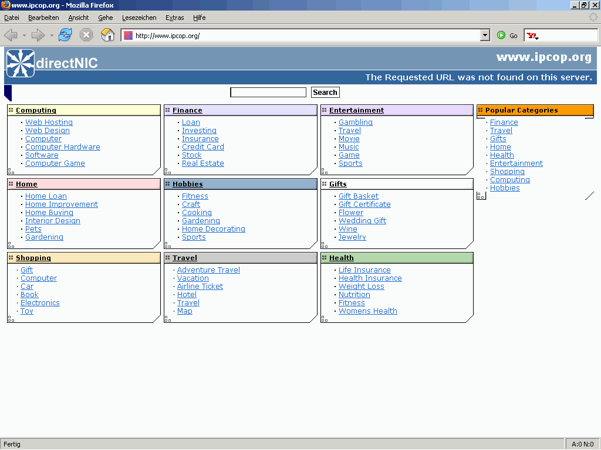Image resolution: width=601 pixels, height=450 pixels.
Task: Click the Yahoo search engine icon
Action: pos(532,36)
